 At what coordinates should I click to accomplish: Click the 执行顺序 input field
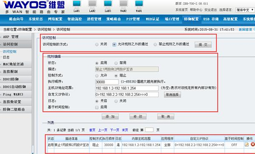point(107,82)
